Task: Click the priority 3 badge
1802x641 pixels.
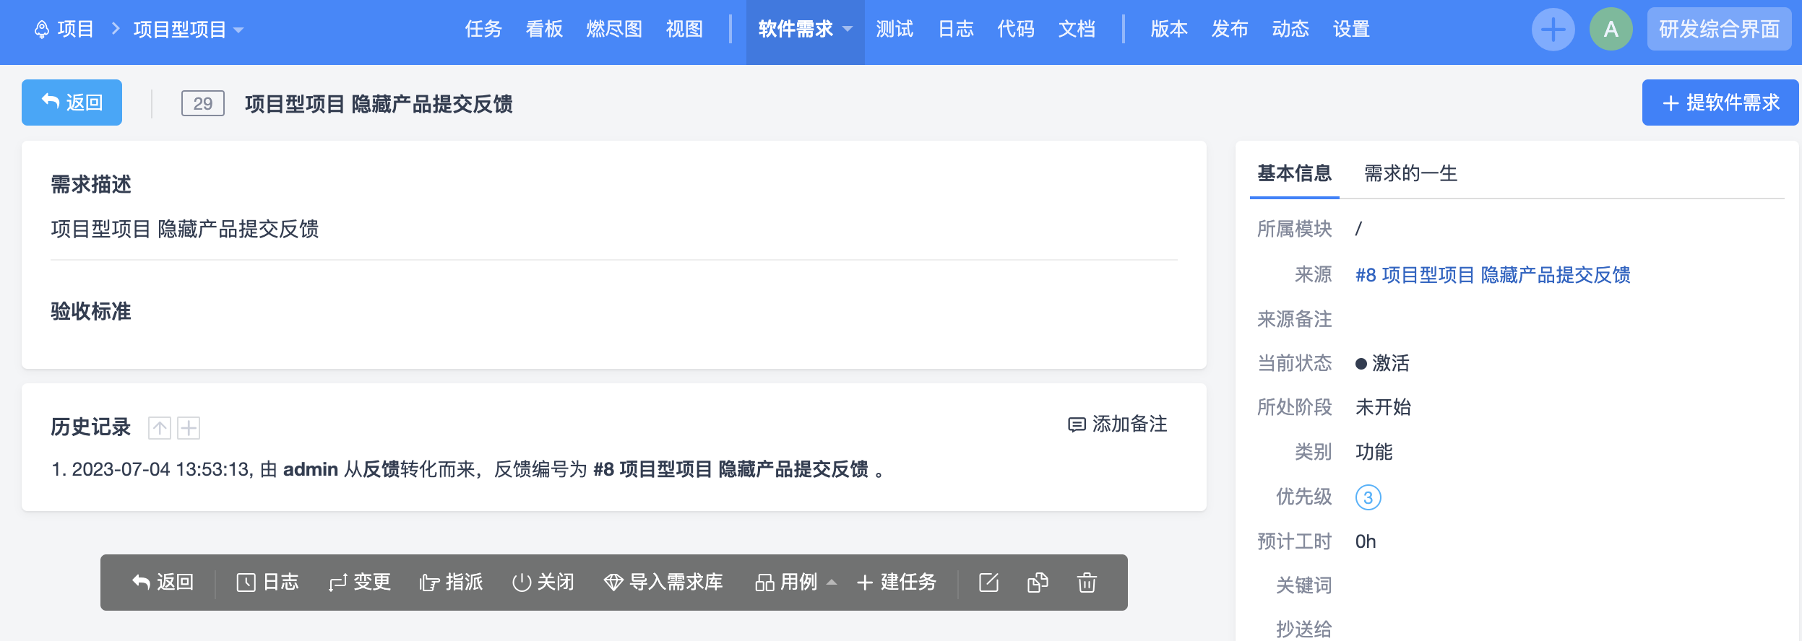Action: [x=1368, y=497]
